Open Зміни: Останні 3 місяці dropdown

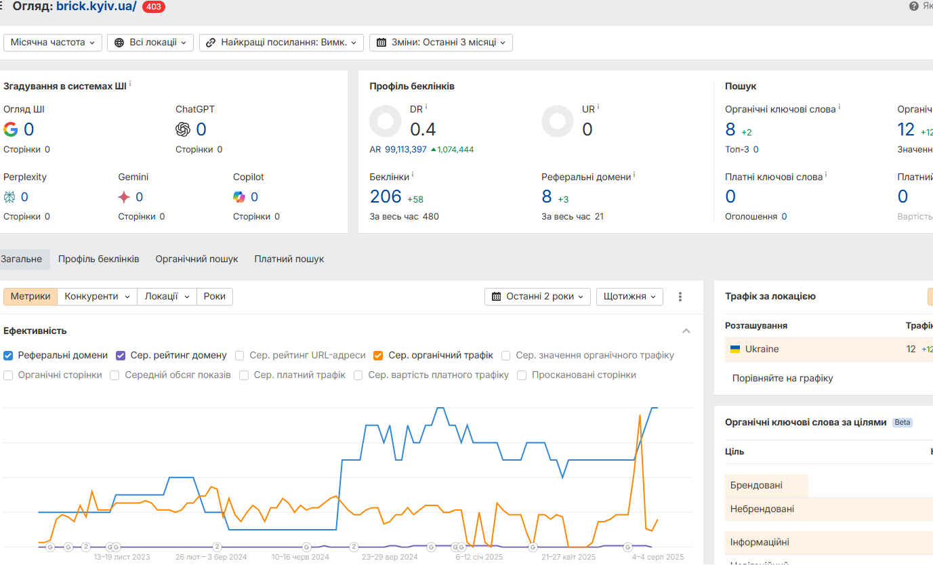tap(441, 42)
